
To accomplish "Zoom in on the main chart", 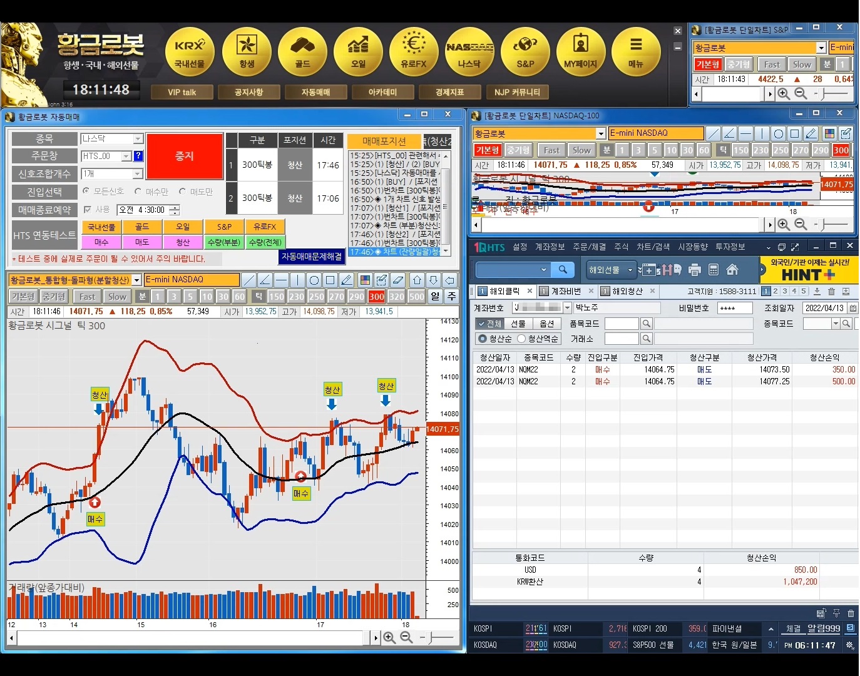I will tap(389, 637).
